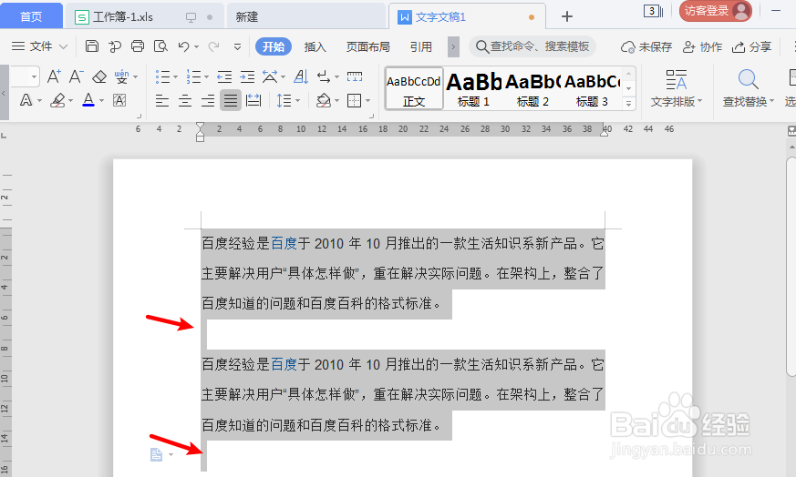Switch to the 首页 tab
Viewport: 796px width, 477px height.
click(x=31, y=16)
